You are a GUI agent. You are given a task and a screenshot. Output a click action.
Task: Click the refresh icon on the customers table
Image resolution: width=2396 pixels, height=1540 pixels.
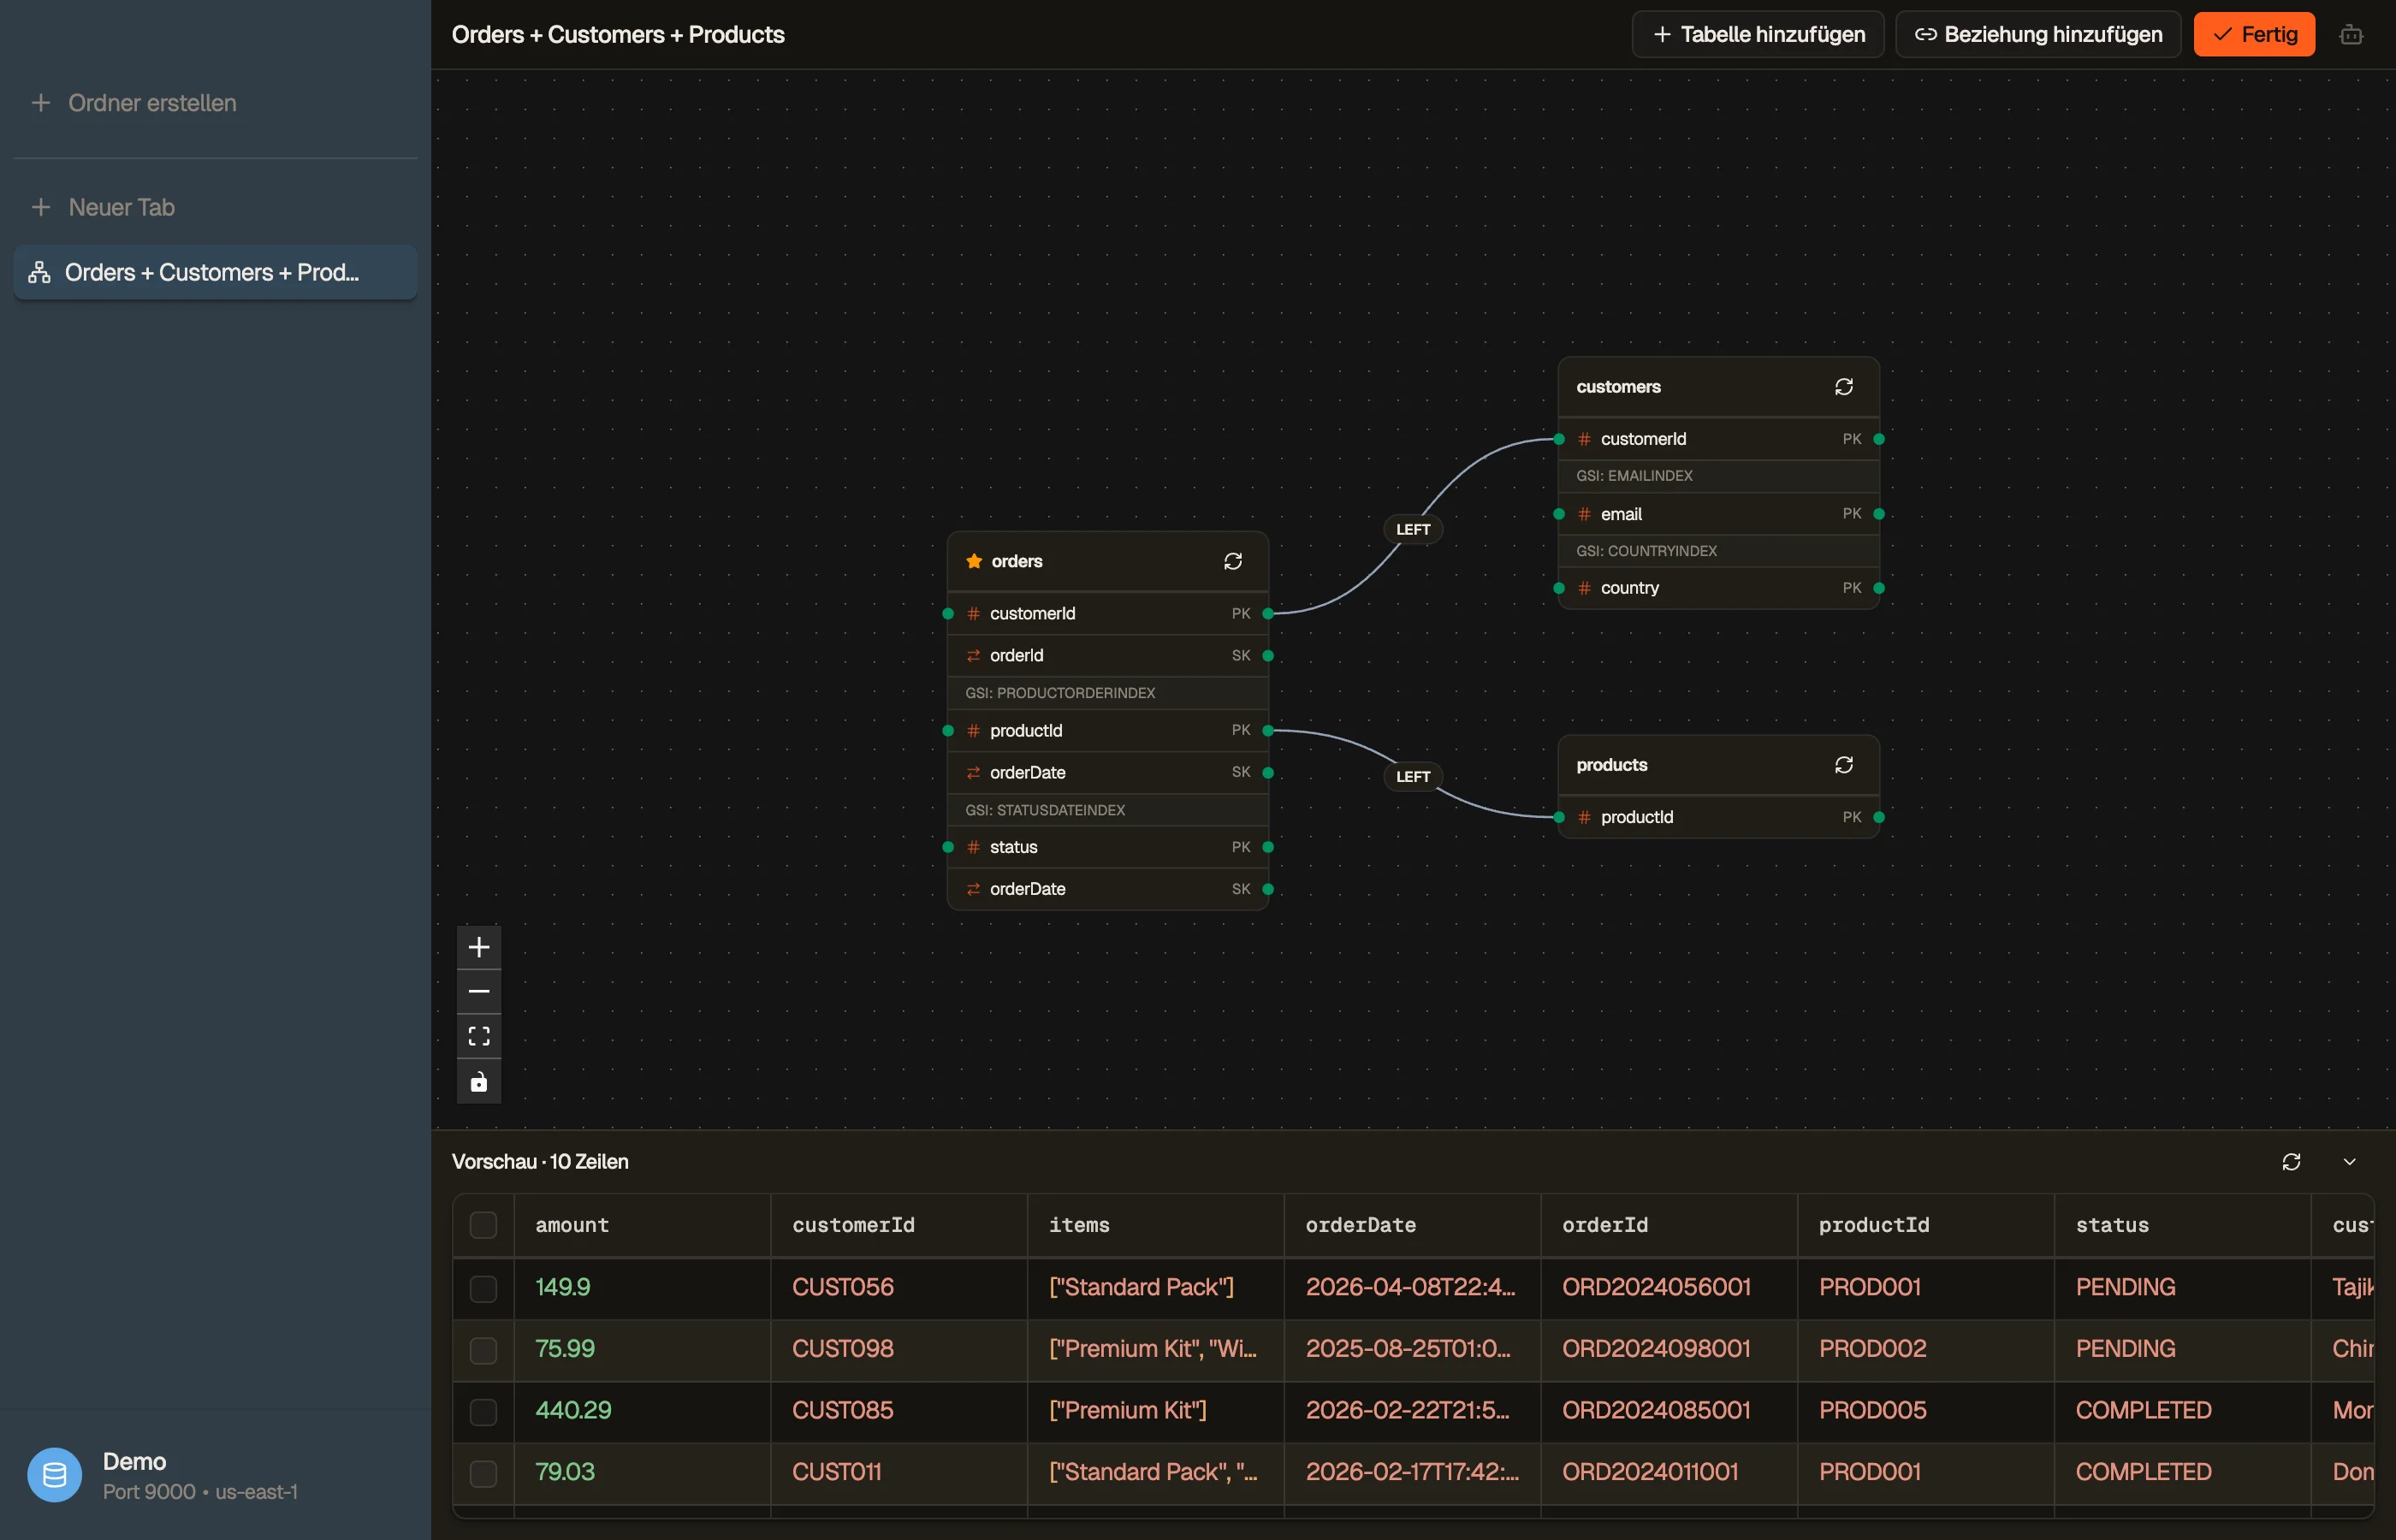(x=1844, y=387)
